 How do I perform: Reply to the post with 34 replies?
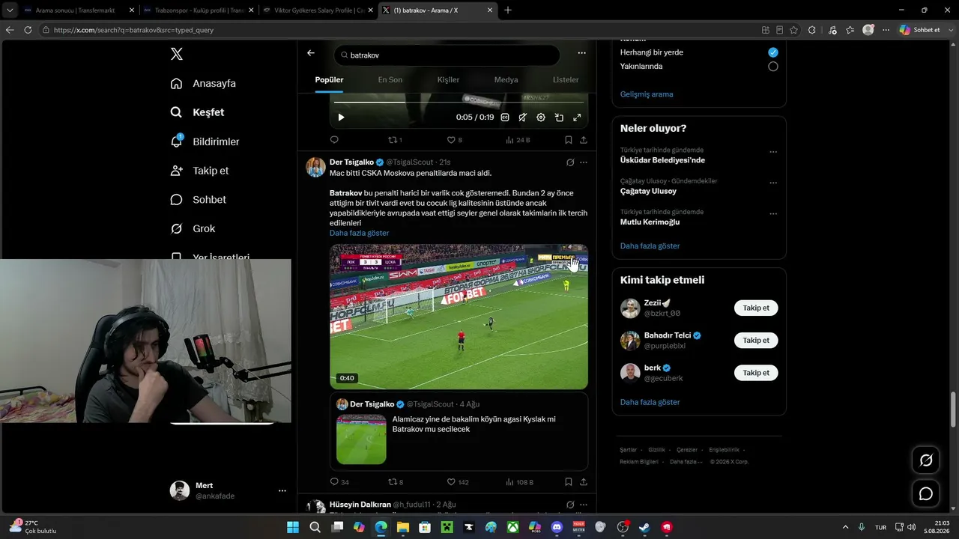tap(339, 482)
